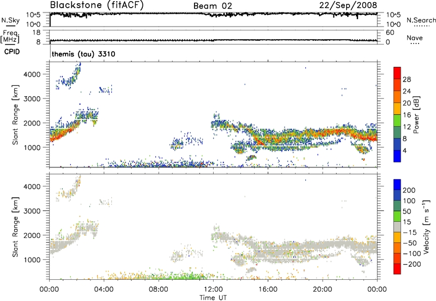Click the solid line sample under N.Sky
The height and width of the screenshot is (301, 436).
11,26
